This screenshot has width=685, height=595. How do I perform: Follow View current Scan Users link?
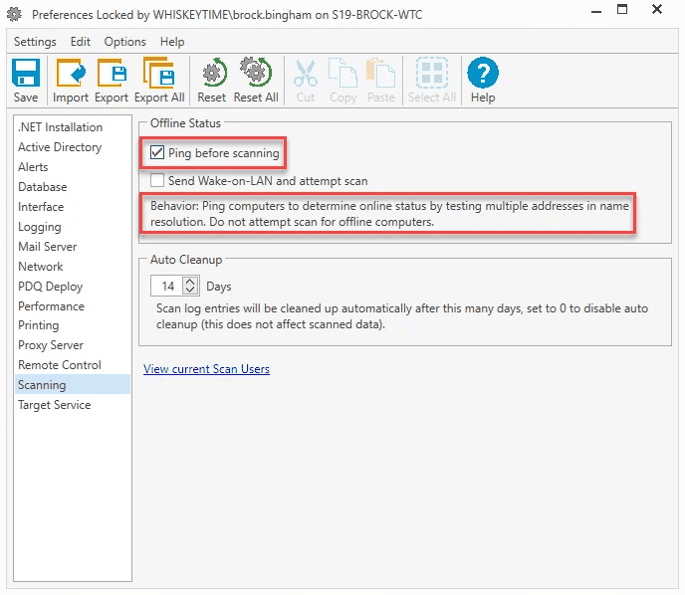(206, 369)
